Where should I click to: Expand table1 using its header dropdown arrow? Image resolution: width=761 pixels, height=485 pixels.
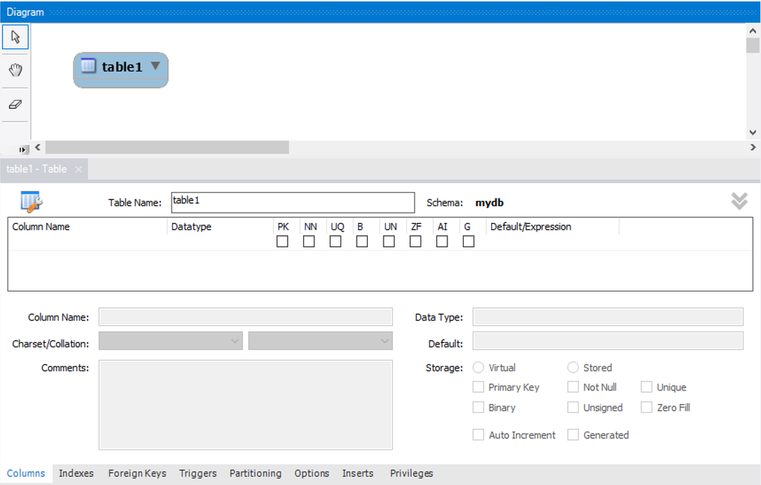click(x=155, y=66)
